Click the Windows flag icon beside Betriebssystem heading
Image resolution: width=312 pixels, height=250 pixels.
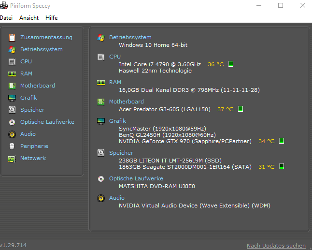pyautogui.click(x=101, y=37)
